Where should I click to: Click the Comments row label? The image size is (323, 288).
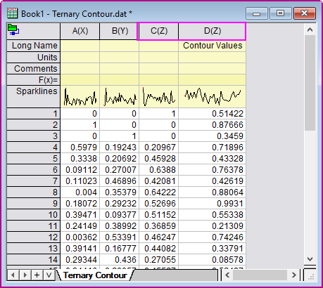[x=33, y=69]
